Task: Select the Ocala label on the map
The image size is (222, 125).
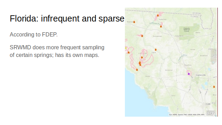Action: click(x=208, y=104)
